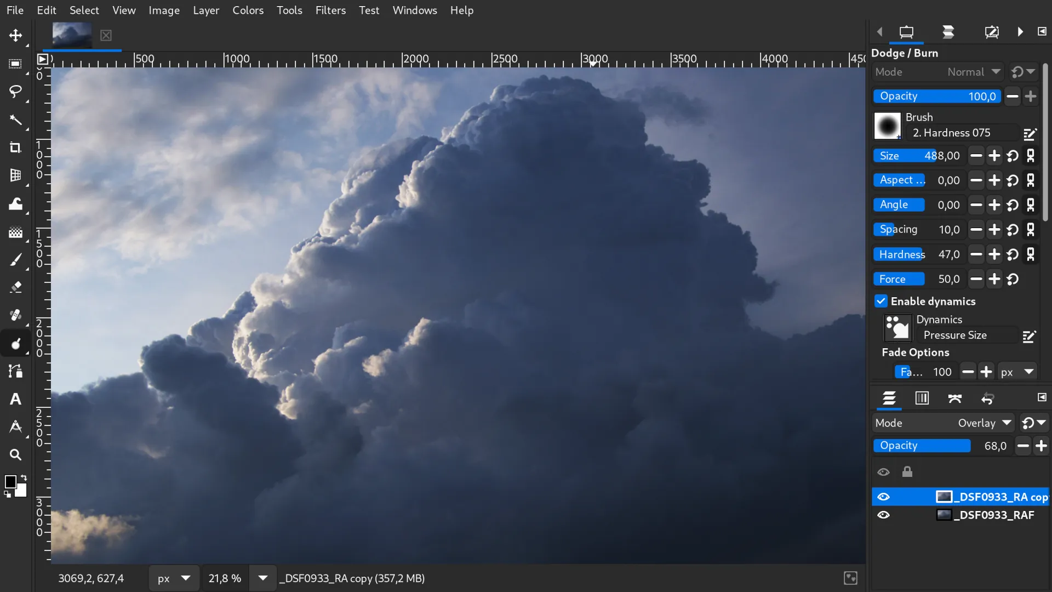Open the Filters menu
1052x592 pixels.
(x=330, y=10)
